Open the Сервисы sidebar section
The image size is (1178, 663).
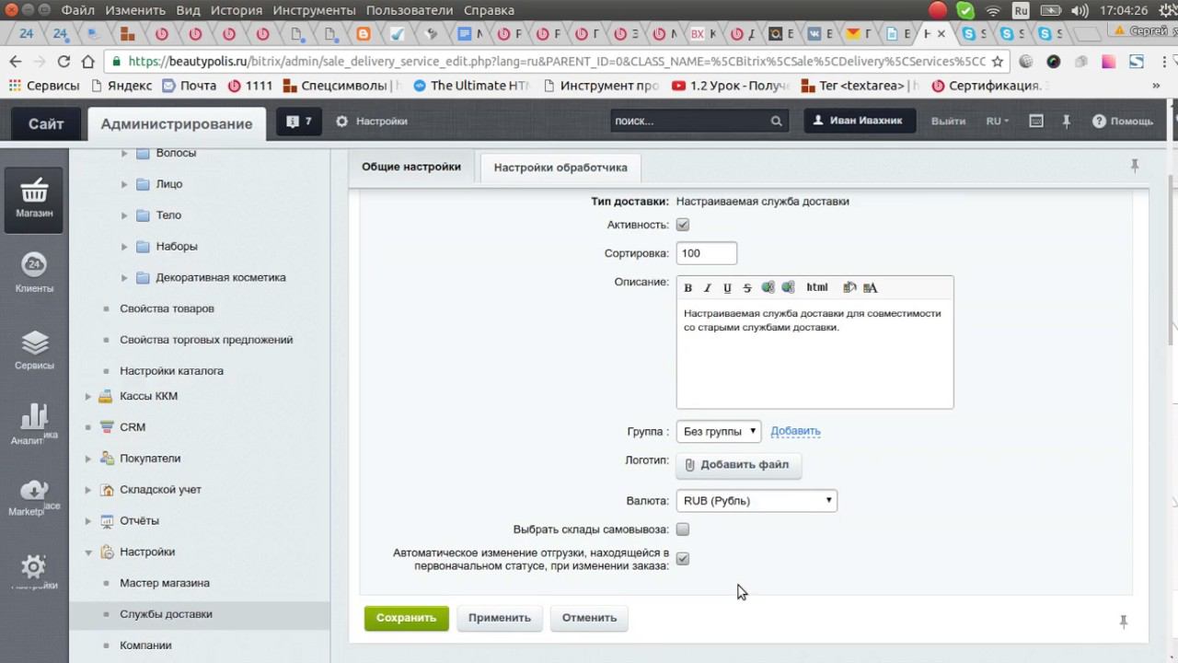pyautogui.click(x=34, y=350)
